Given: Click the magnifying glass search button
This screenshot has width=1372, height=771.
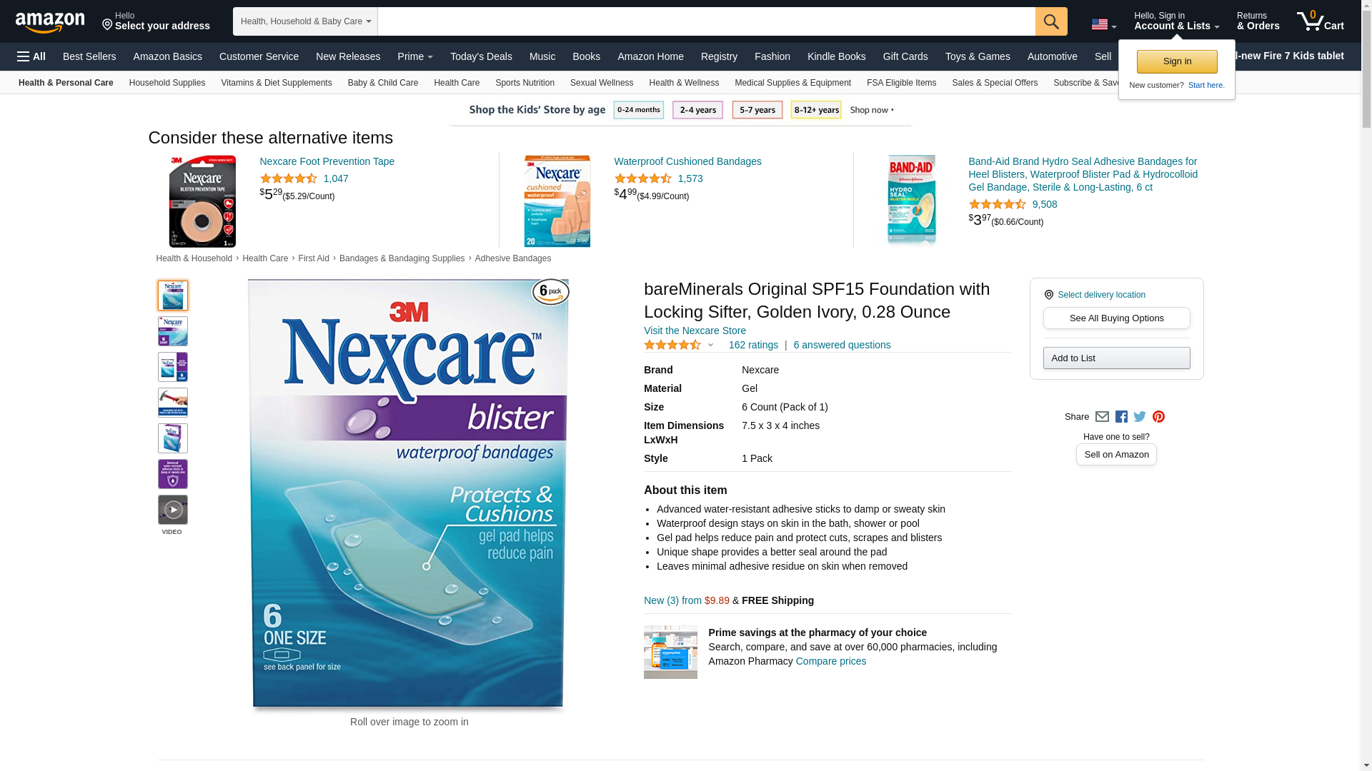Looking at the screenshot, I should pos(1050,21).
